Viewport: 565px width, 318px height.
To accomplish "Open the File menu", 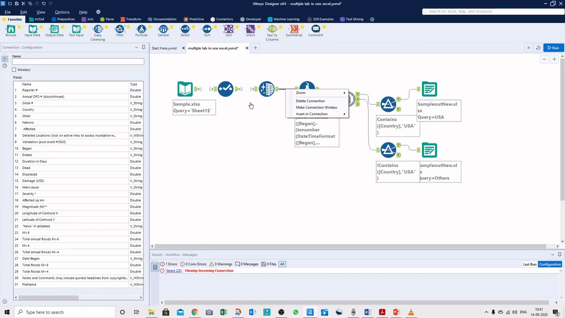I will pos(8,12).
